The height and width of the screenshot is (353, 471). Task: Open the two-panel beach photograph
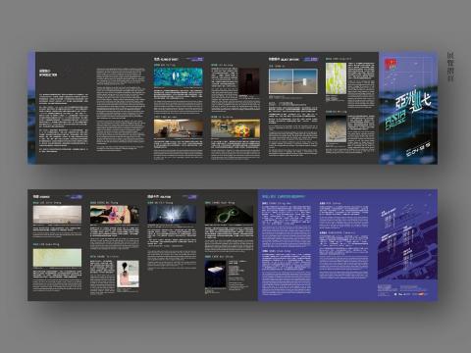coord(293,81)
